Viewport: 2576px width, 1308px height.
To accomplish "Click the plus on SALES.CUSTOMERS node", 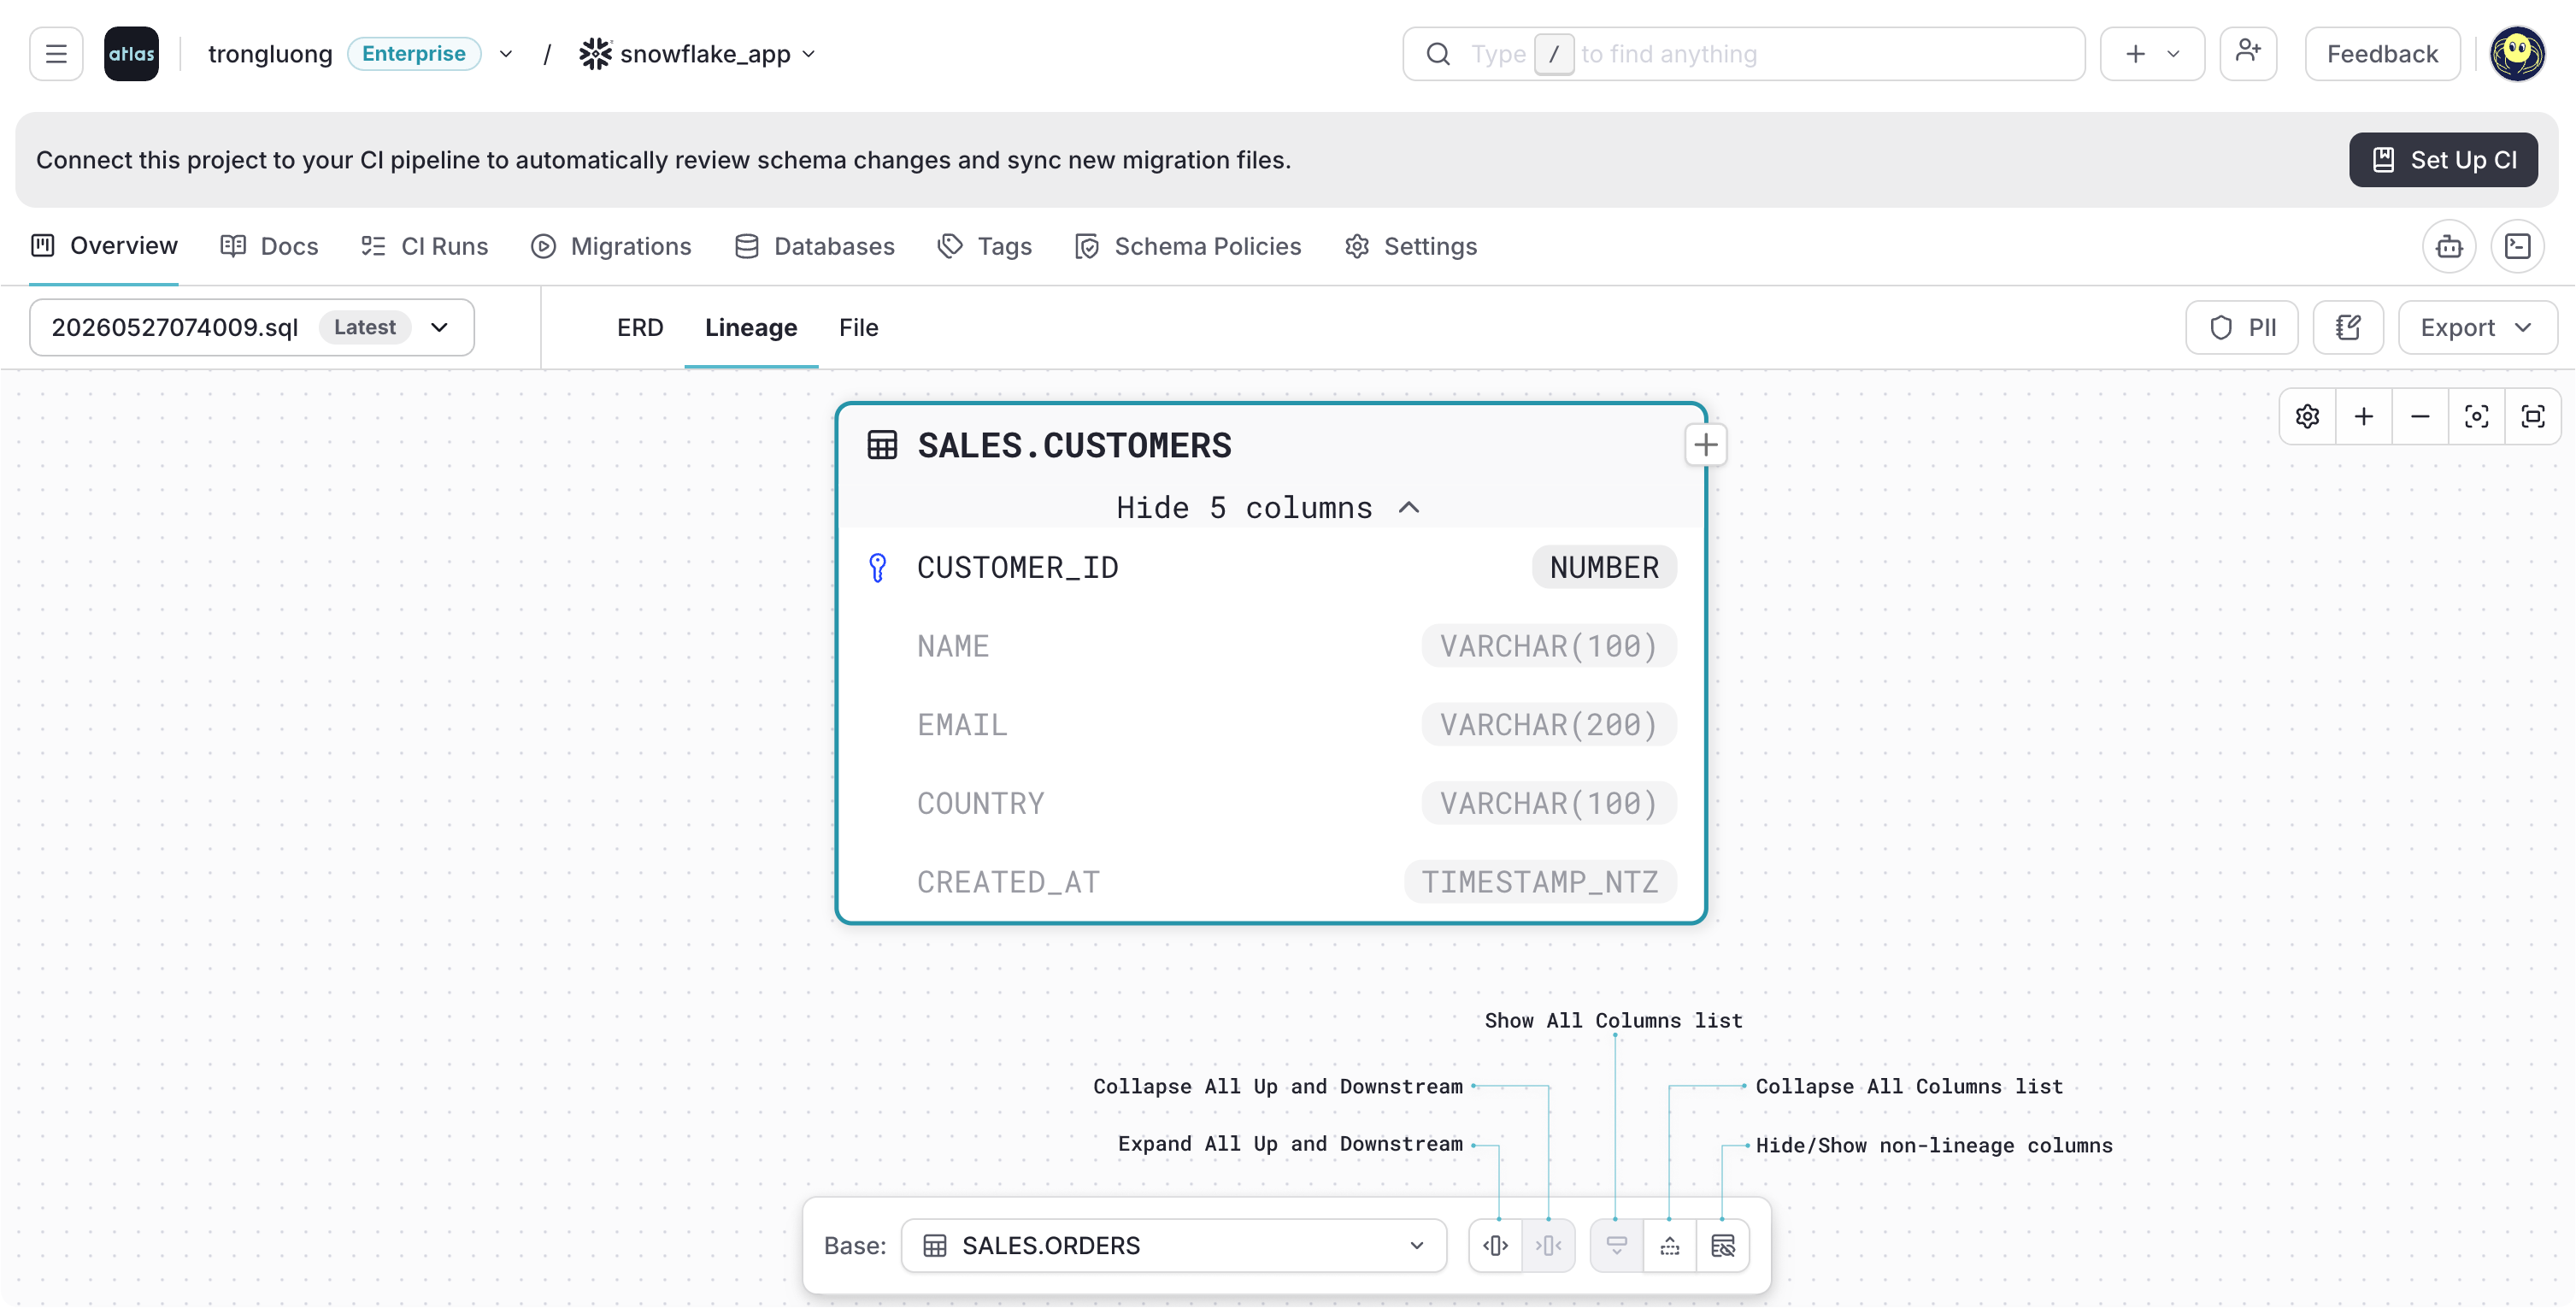I will pyautogui.click(x=1706, y=445).
